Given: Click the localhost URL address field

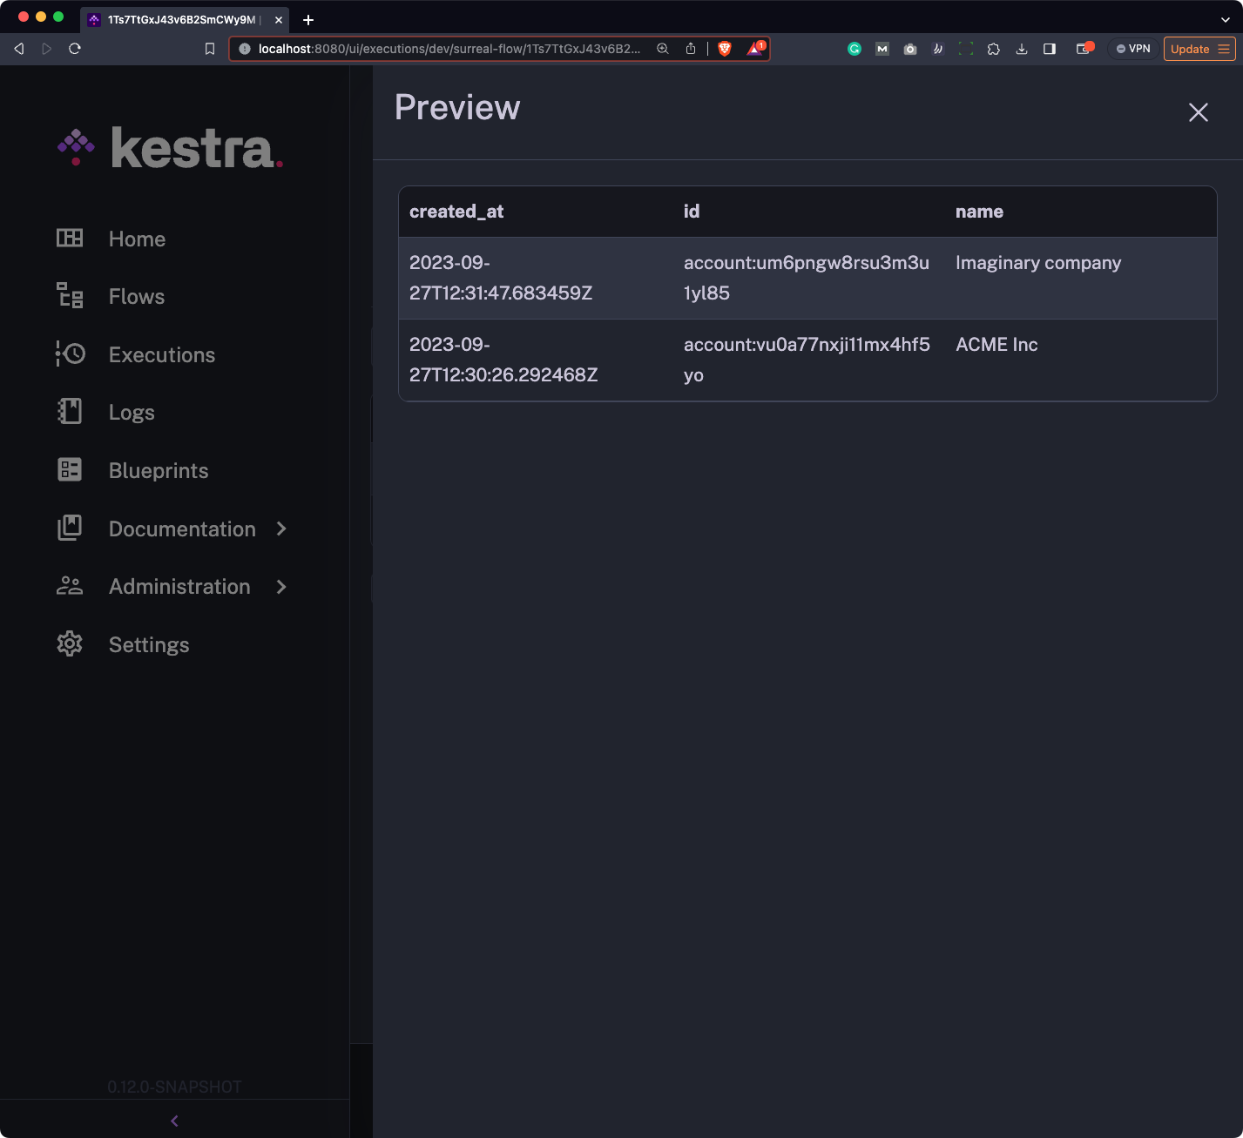Looking at the screenshot, I should pyautogui.click(x=449, y=49).
